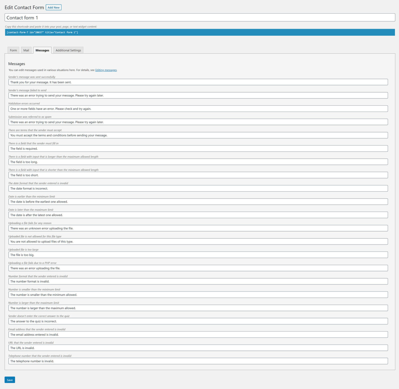Switch to the Form tab
The image size is (399, 389).
(x=13, y=50)
